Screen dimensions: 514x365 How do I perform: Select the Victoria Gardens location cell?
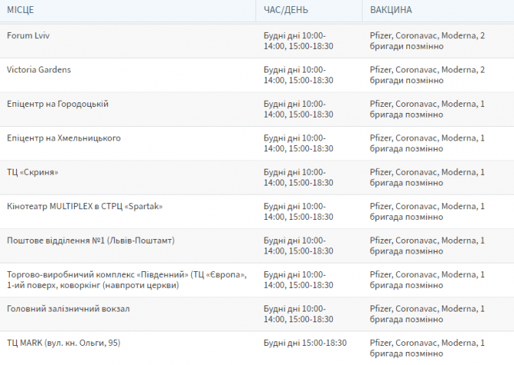pos(38,69)
